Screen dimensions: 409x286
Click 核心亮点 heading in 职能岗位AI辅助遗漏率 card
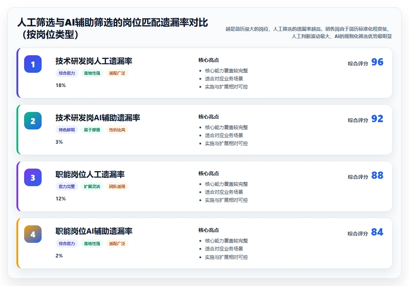point(209,230)
